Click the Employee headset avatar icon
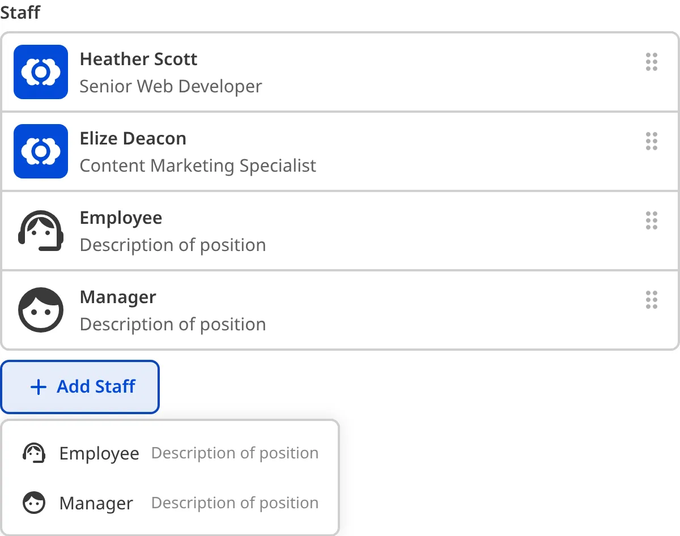680x536 pixels. point(40,231)
